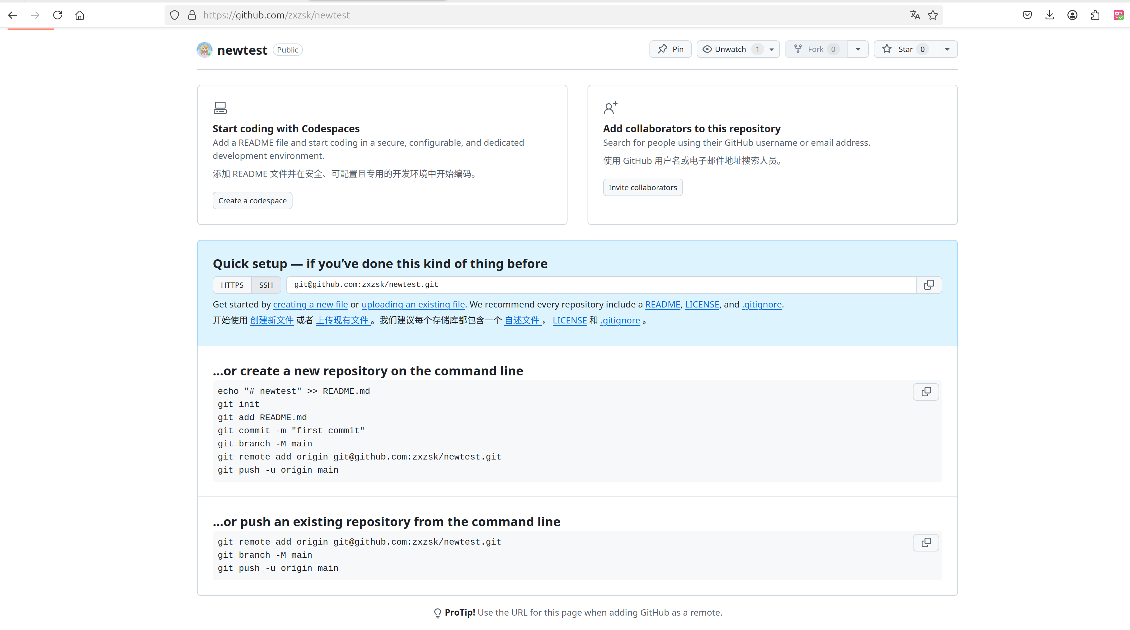Click the 'git commit -m "first commit"' line
This screenshot has width=1130, height=630.
[291, 430]
